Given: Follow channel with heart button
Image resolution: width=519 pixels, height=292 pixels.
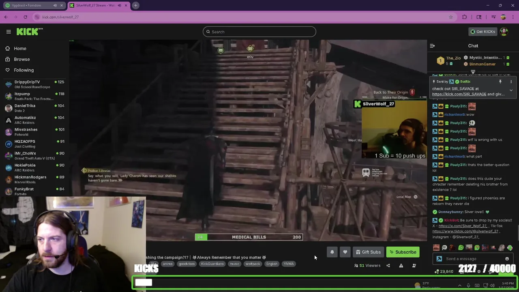Looking at the screenshot, I should (345, 252).
